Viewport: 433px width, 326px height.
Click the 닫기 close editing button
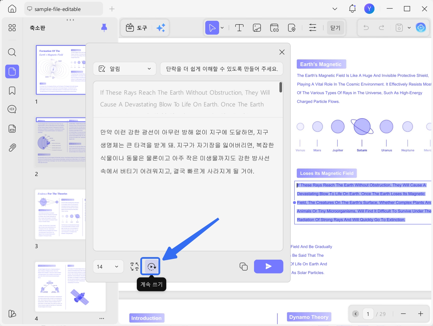pos(335,28)
